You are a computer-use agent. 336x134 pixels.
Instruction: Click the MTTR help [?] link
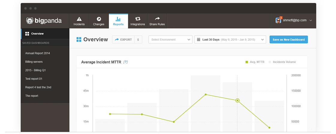[126, 62]
